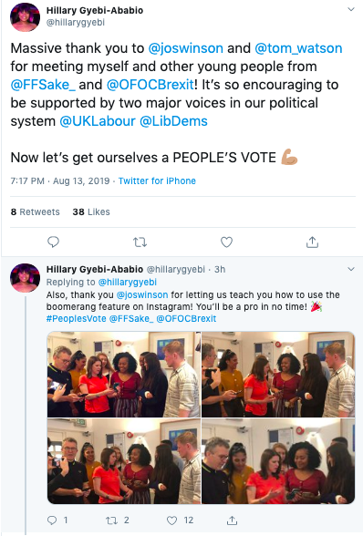The image size is (363, 536).
Task: Open the Twitter for iPhone source link
Action: 157,180
